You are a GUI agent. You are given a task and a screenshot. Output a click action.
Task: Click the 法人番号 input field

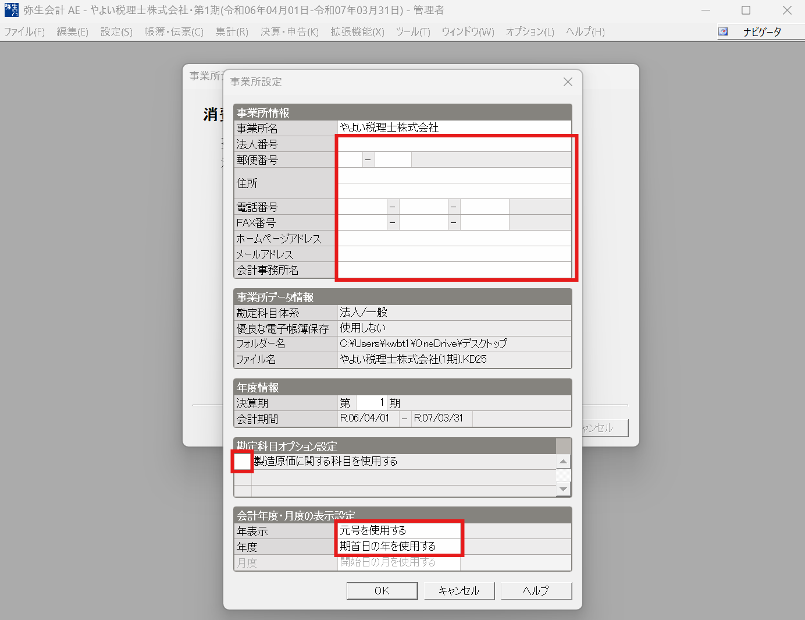(x=454, y=144)
